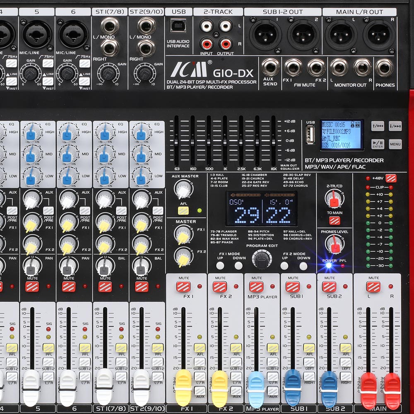Screen dimensions: 414x414
Task: Click channel 6 MID EQ knob
Action: tap(69, 154)
